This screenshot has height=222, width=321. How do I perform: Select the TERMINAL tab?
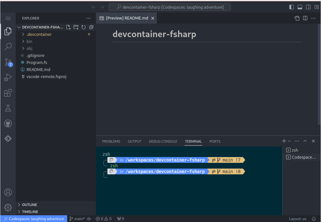tap(193, 141)
